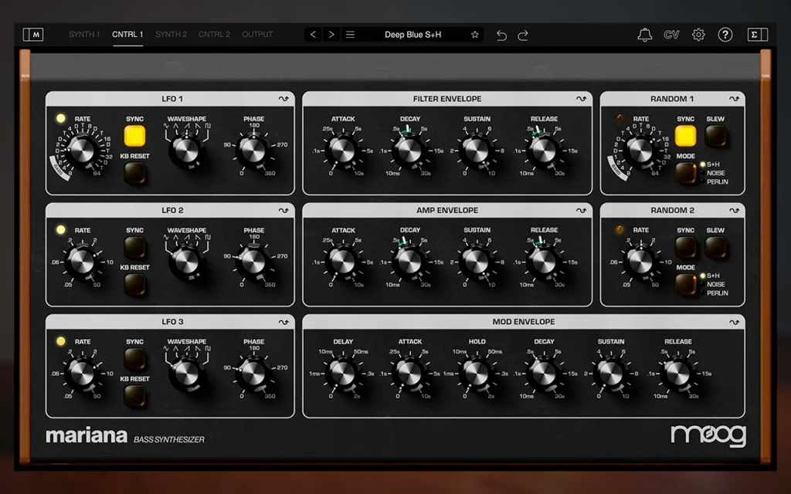Click LFO 3 PHASE knob
The width and height of the screenshot is (791, 494).
[x=253, y=373]
